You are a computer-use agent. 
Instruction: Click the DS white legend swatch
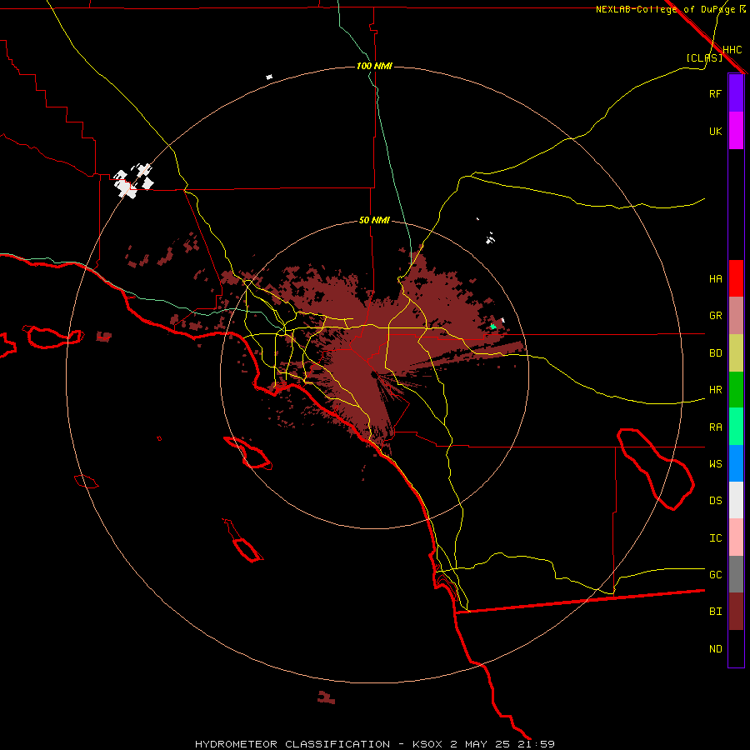click(x=736, y=500)
